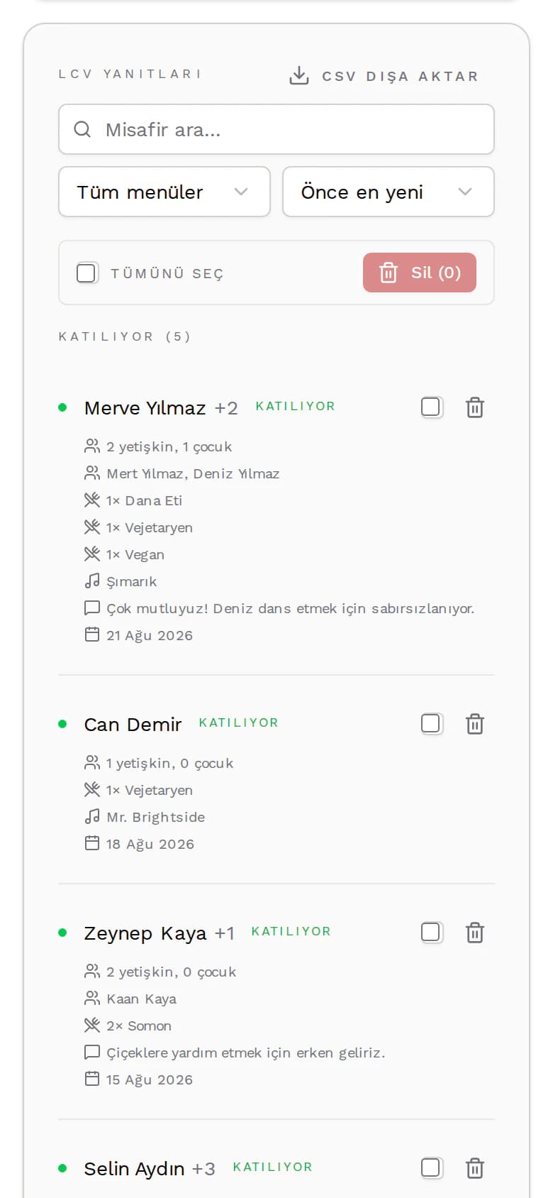Export responses with CSV Dışa Aktar
553x1198 pixels.
click(384, 76)
